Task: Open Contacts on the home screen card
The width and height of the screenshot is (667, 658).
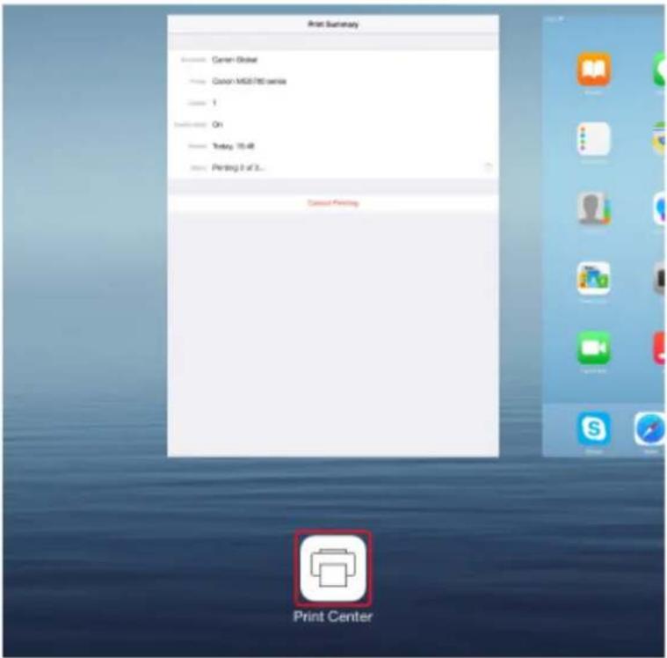Action: click(x=594, y=208)
